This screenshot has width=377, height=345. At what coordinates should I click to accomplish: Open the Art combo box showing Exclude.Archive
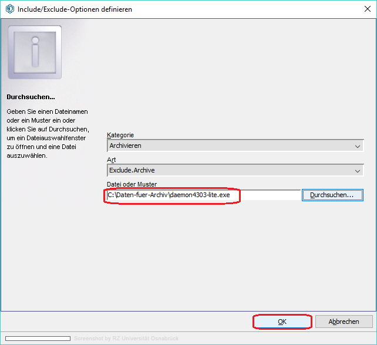(229, 170)
